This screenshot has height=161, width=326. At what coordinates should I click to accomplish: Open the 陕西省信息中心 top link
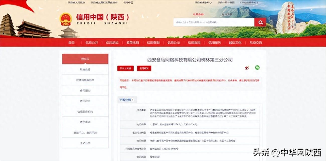tap(203, 3)
